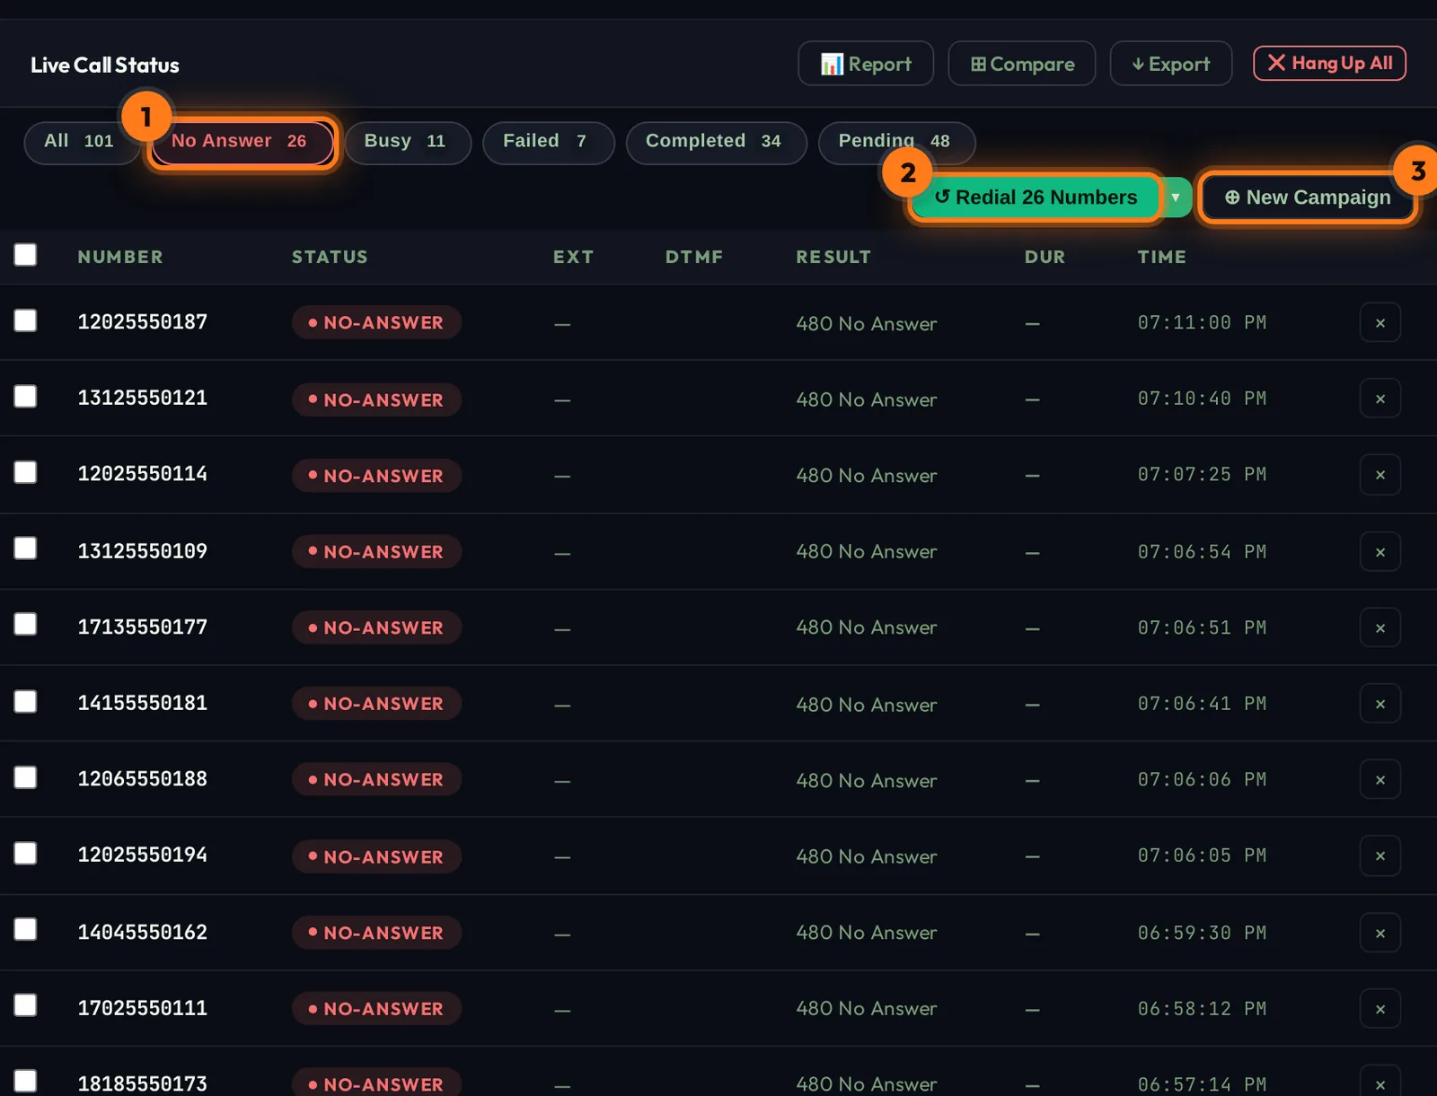Select checkbox for 13125550121
Image resolution: width=1437 pixels, height=1096 pixels.
pyautogui.click(x=25, y=396)
